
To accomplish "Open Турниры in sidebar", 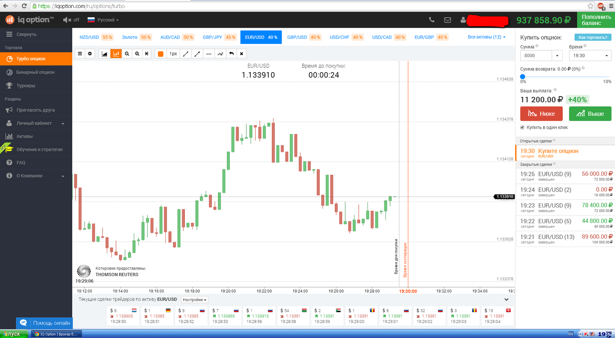I will click(x=36, y=86).
